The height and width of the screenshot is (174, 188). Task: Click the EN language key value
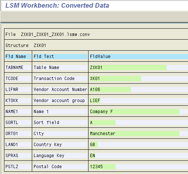[x=93, y=156]
